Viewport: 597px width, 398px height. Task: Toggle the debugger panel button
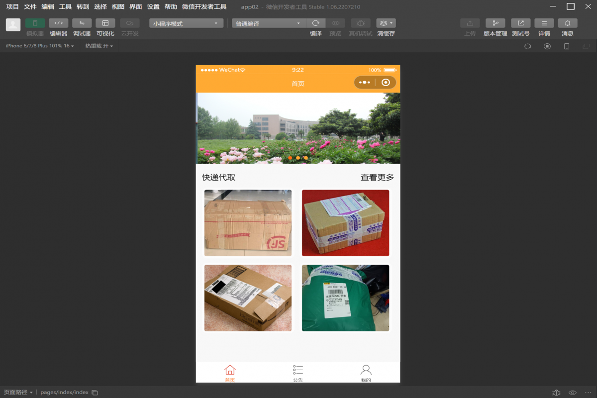(82, 23)
